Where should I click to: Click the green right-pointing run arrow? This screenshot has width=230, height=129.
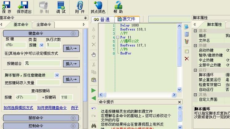click(x=93, y=90)
